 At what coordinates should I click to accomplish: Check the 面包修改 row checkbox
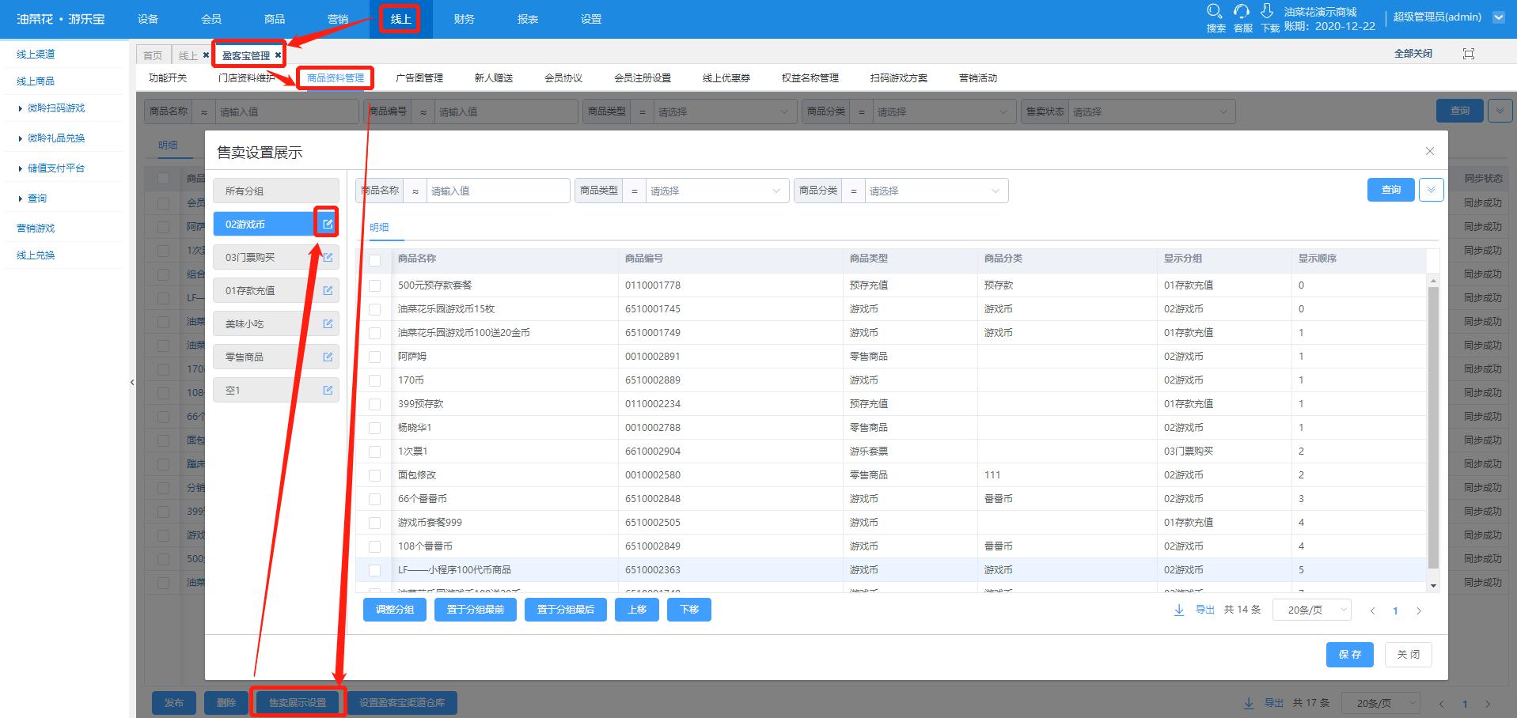[375, 475]
